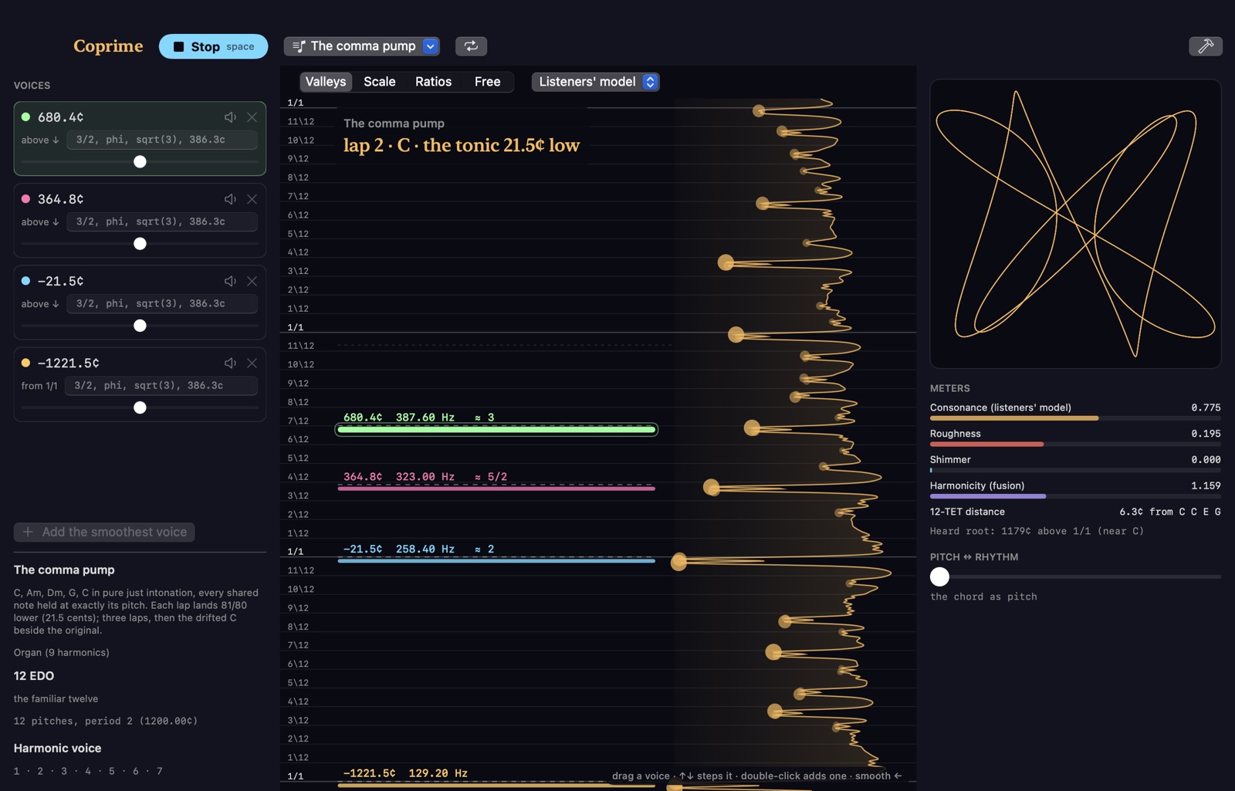Click 'Add the smoothest voice' button
Screen dimensions: 1235x791
(104, 532)
